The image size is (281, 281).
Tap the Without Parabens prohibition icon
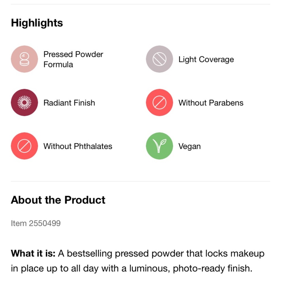159,103
